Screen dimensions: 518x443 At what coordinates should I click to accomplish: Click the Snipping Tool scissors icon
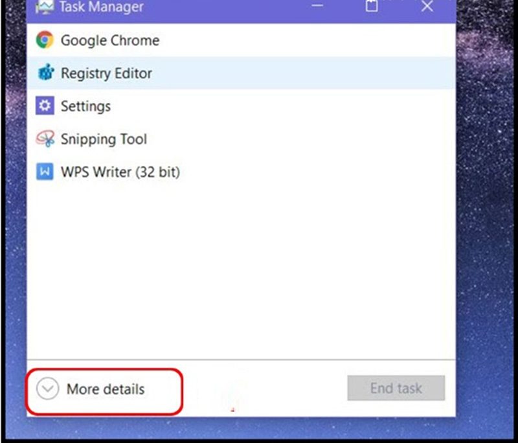[x=45, y=139]
